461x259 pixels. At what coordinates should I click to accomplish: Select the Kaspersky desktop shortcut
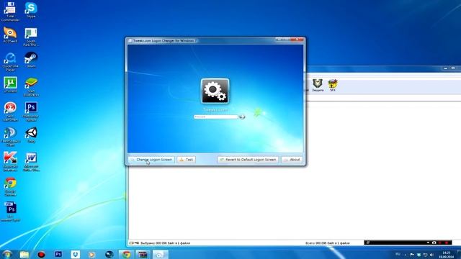(10, 161)
